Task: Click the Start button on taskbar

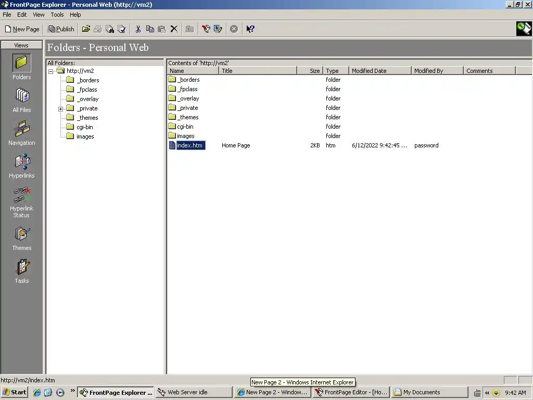Action: (14, 392)
